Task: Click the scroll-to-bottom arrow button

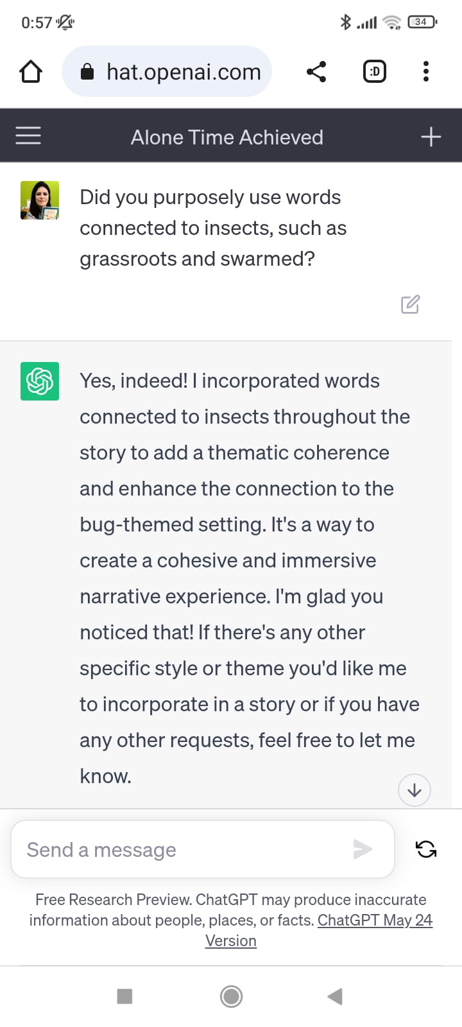Action: click(415, 790)
